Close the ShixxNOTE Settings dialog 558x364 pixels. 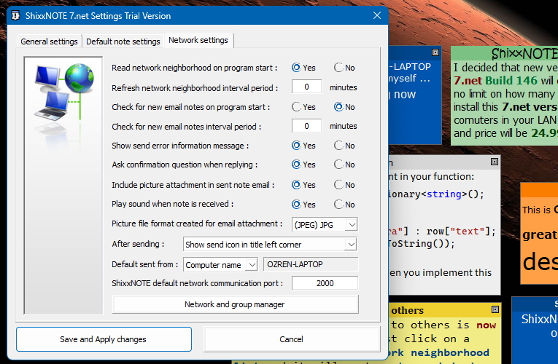(x=377, y=15)
